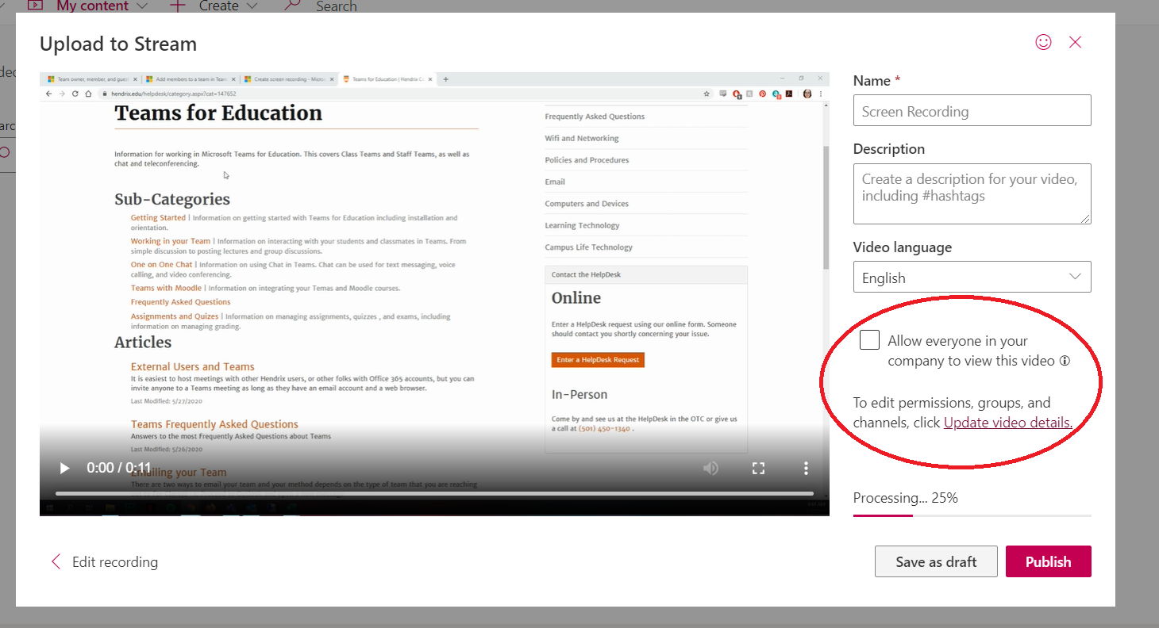Click the smiley feedback icon
The height and width of the screenshot is (628, 1159).
(1043, 42)
